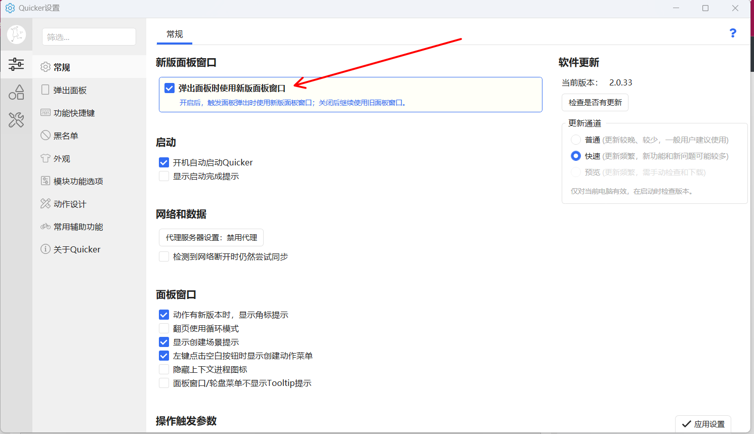Switch to the 常规 tab
This screenshot has height=434, width=754.
click(175, 34)
